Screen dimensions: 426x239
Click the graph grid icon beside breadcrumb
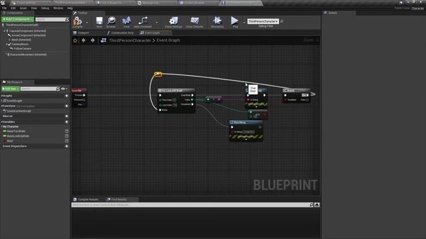[x=103, y=40]
